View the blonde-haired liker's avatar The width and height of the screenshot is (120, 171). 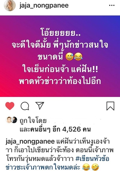pyautogui.click(x=9, y=120)
